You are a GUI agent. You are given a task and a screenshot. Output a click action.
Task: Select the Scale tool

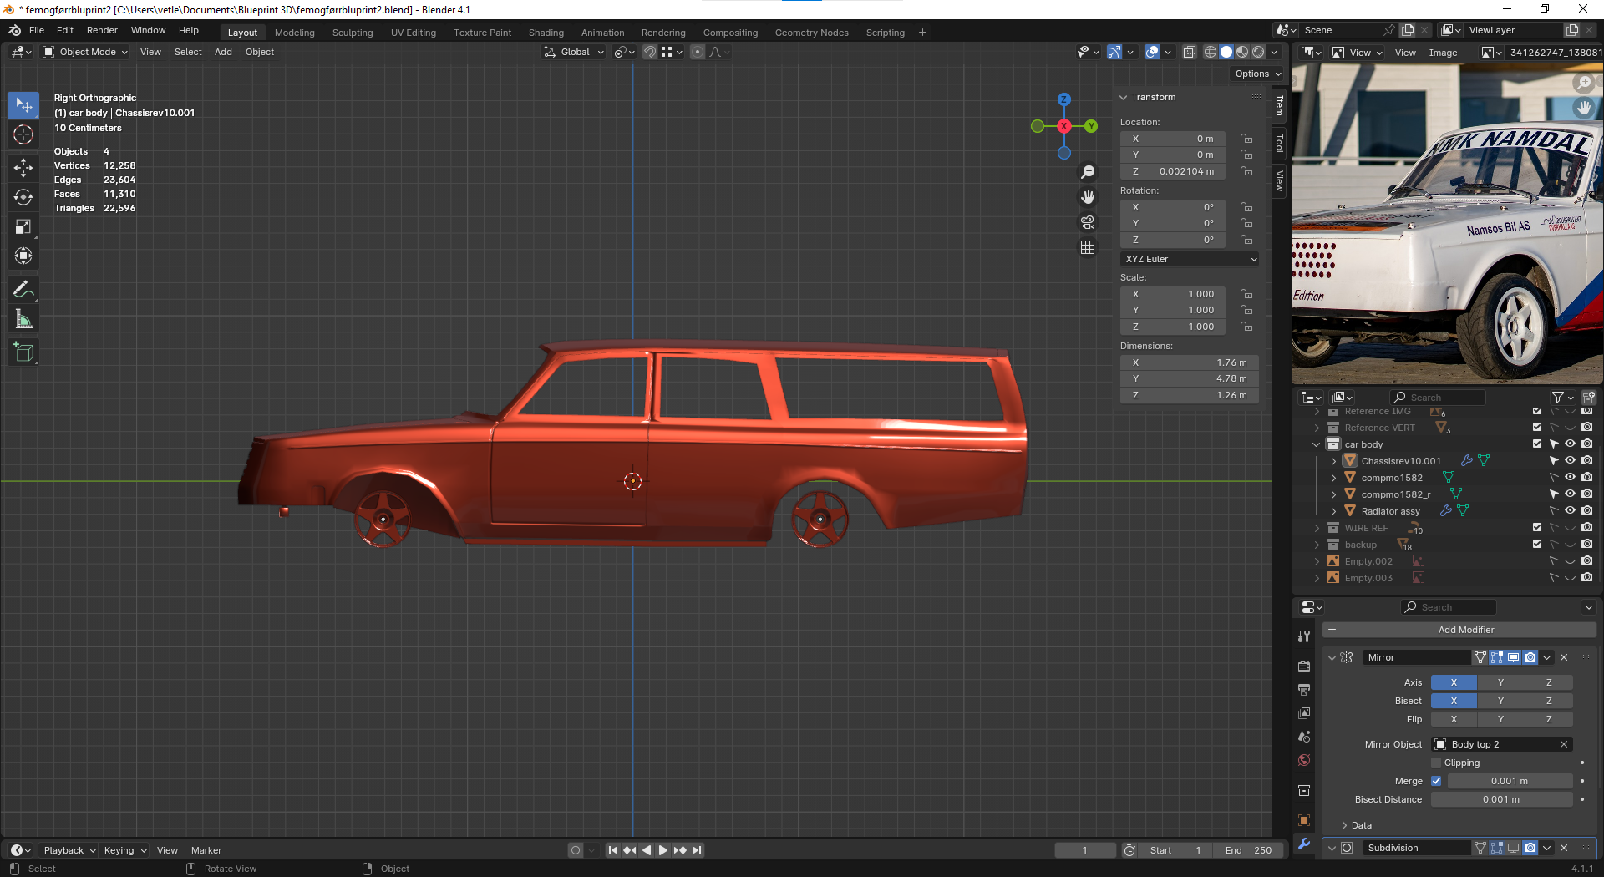23,227
